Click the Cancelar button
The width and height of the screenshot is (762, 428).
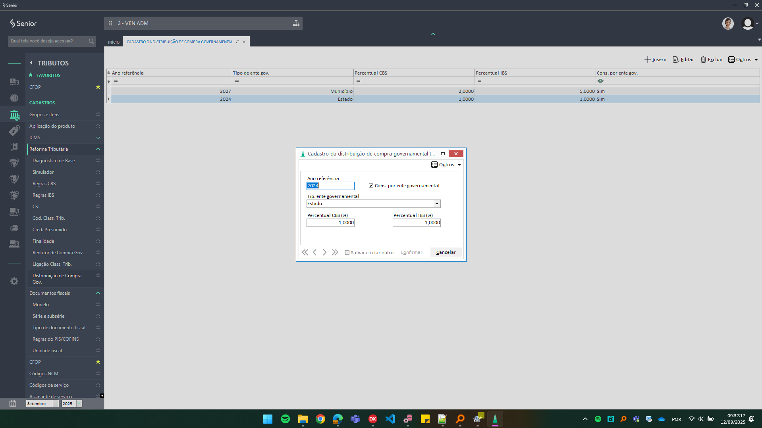(x=446, y=252)
